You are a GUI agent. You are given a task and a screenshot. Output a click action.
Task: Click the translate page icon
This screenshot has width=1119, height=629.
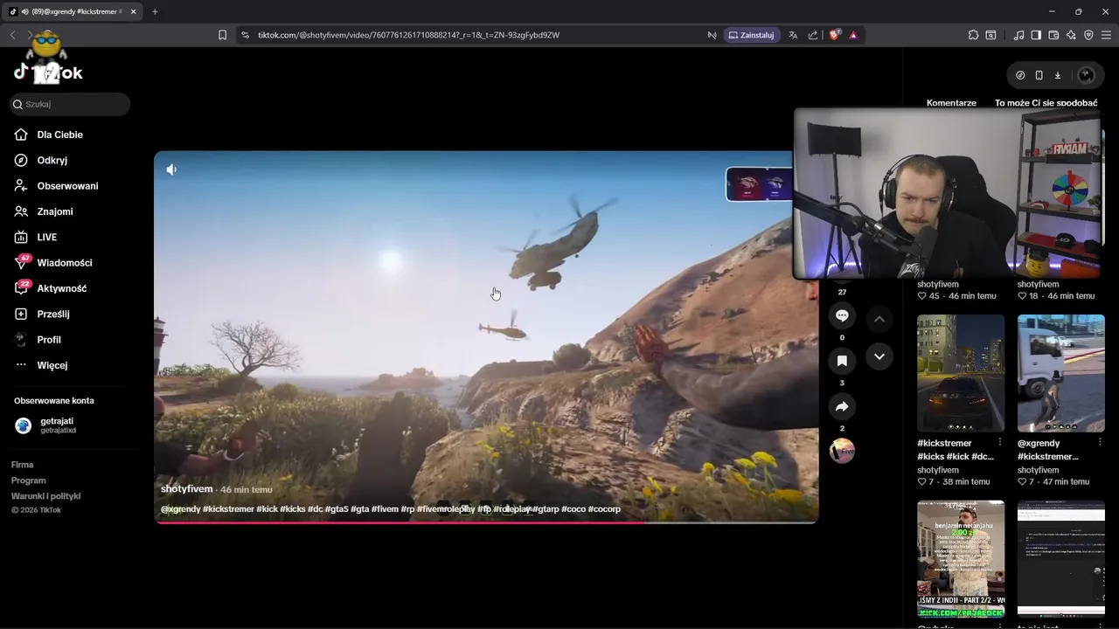(x=793, y=35)
